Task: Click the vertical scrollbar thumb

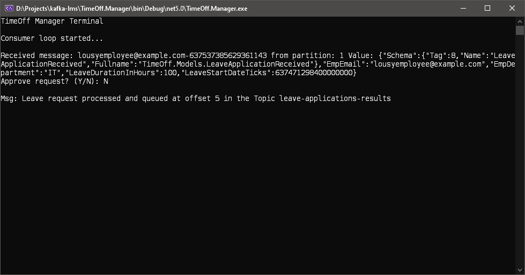Action: tap(520, 30)
